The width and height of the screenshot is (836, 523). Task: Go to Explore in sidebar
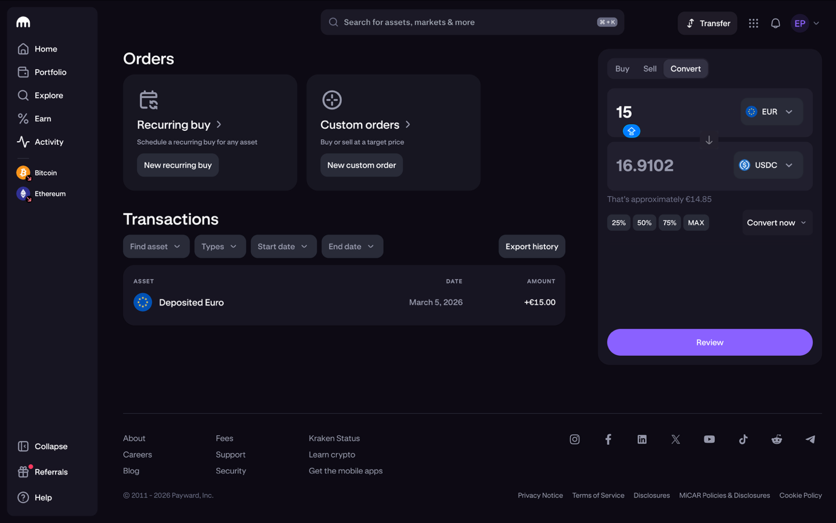41,96
